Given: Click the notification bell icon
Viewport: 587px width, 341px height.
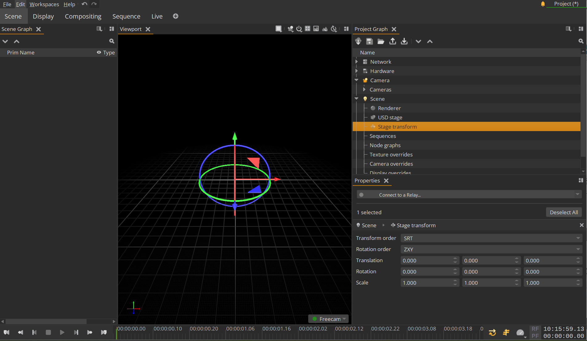Looking at the screenshot, I should [x=543, y=4].
